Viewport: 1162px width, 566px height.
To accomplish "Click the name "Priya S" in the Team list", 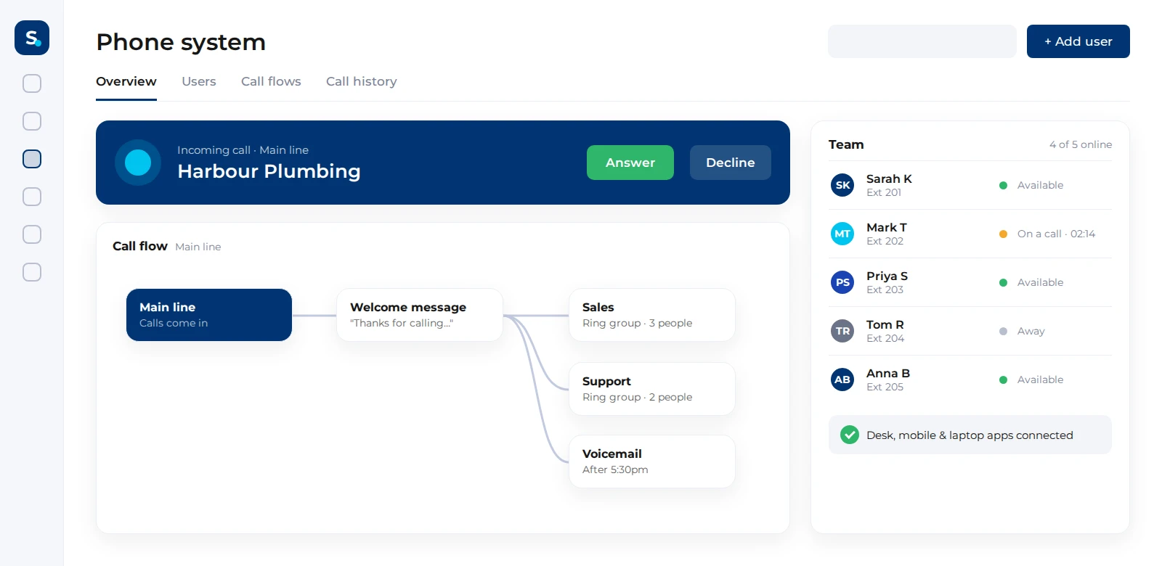I will coord(887,276).
